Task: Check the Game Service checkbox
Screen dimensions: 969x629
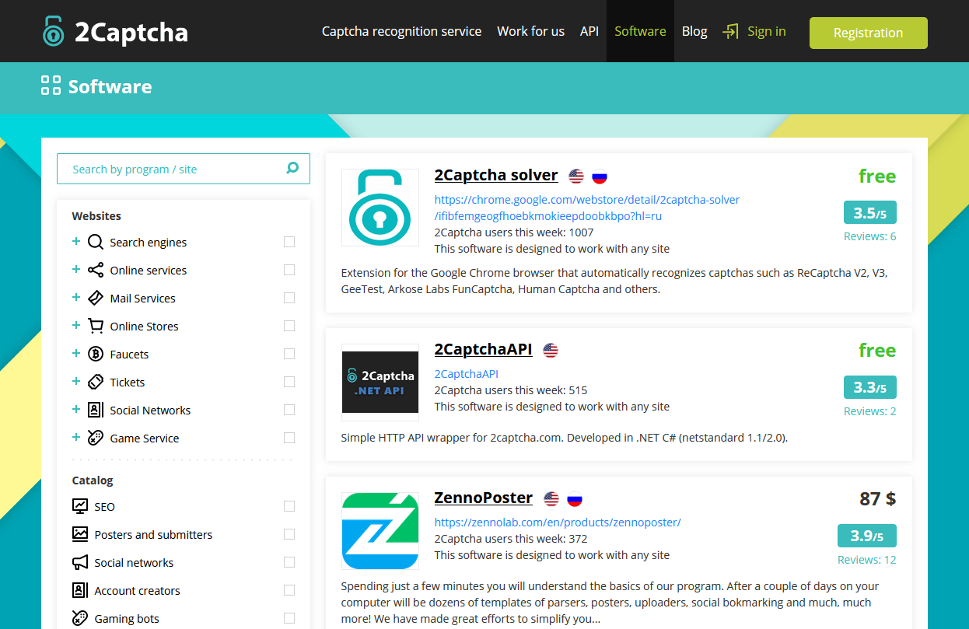Action: (289, 438)
